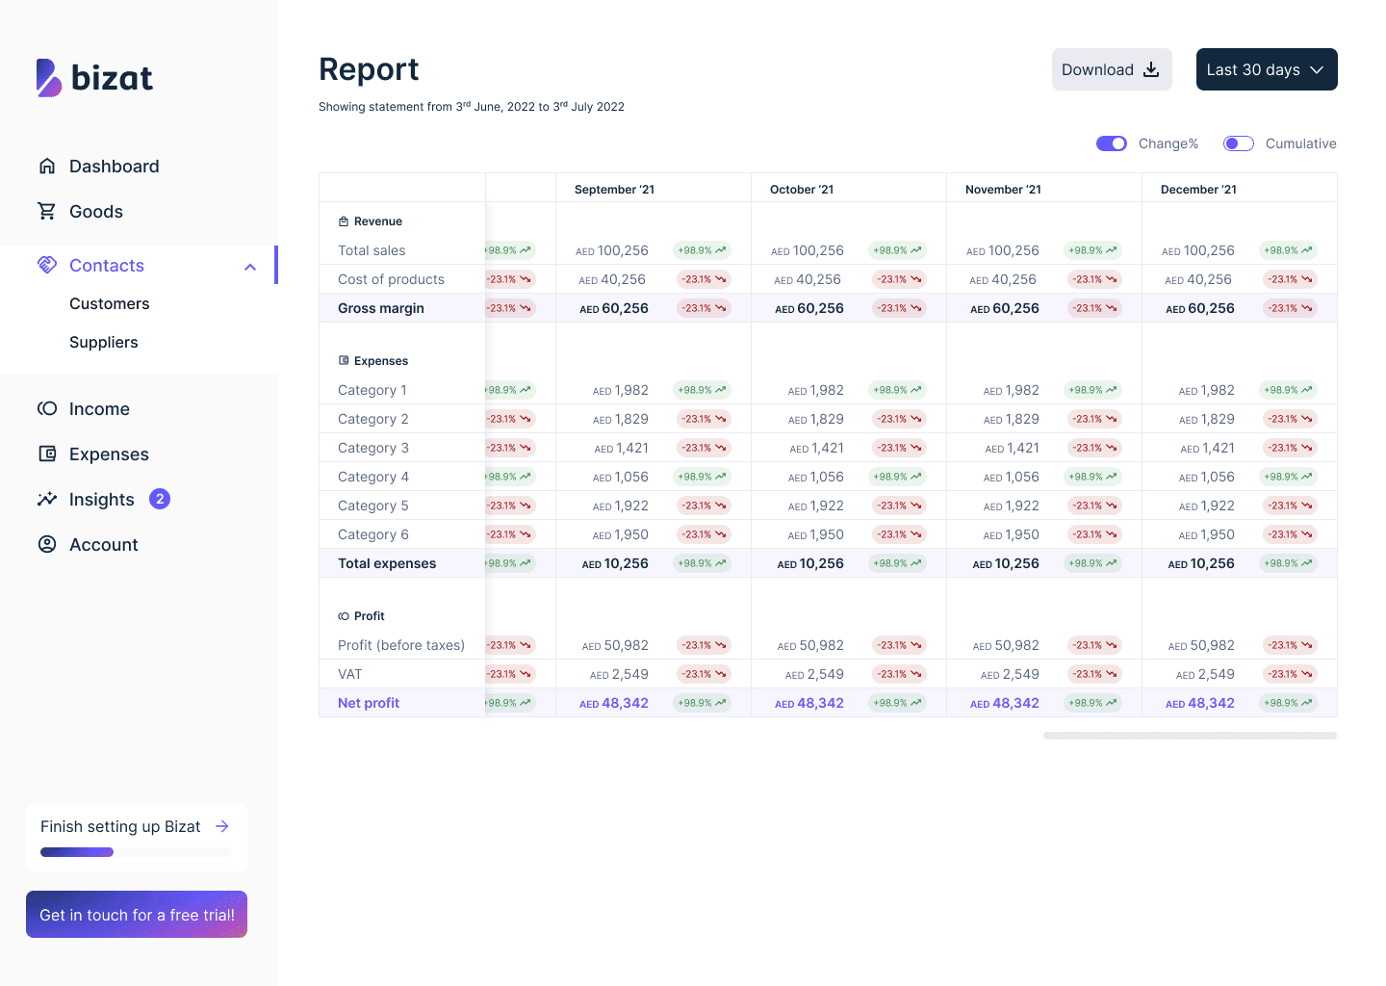Image resolution: width=1386 pixels, height=986 pixels.
Task: Click the Profit (before taxes) row label
Action: pyautogui.click(x=401, y=645)
